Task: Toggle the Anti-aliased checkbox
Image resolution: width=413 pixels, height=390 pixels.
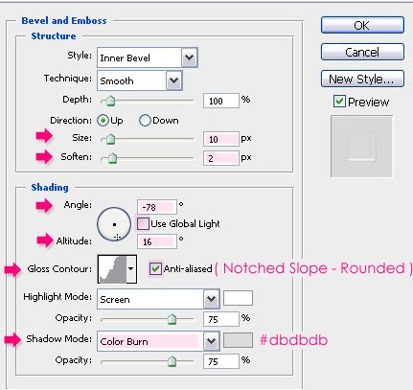Action: [155, 268]
